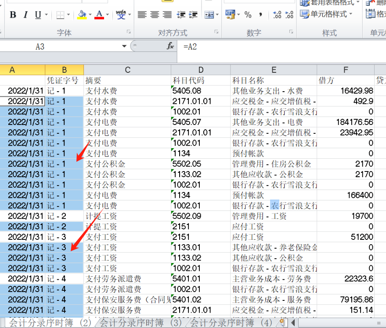This screenshot has height=328, width=386.
Task: Select cell 5502.05 account code
Action: pyautogui.click(x=201, y=164)
